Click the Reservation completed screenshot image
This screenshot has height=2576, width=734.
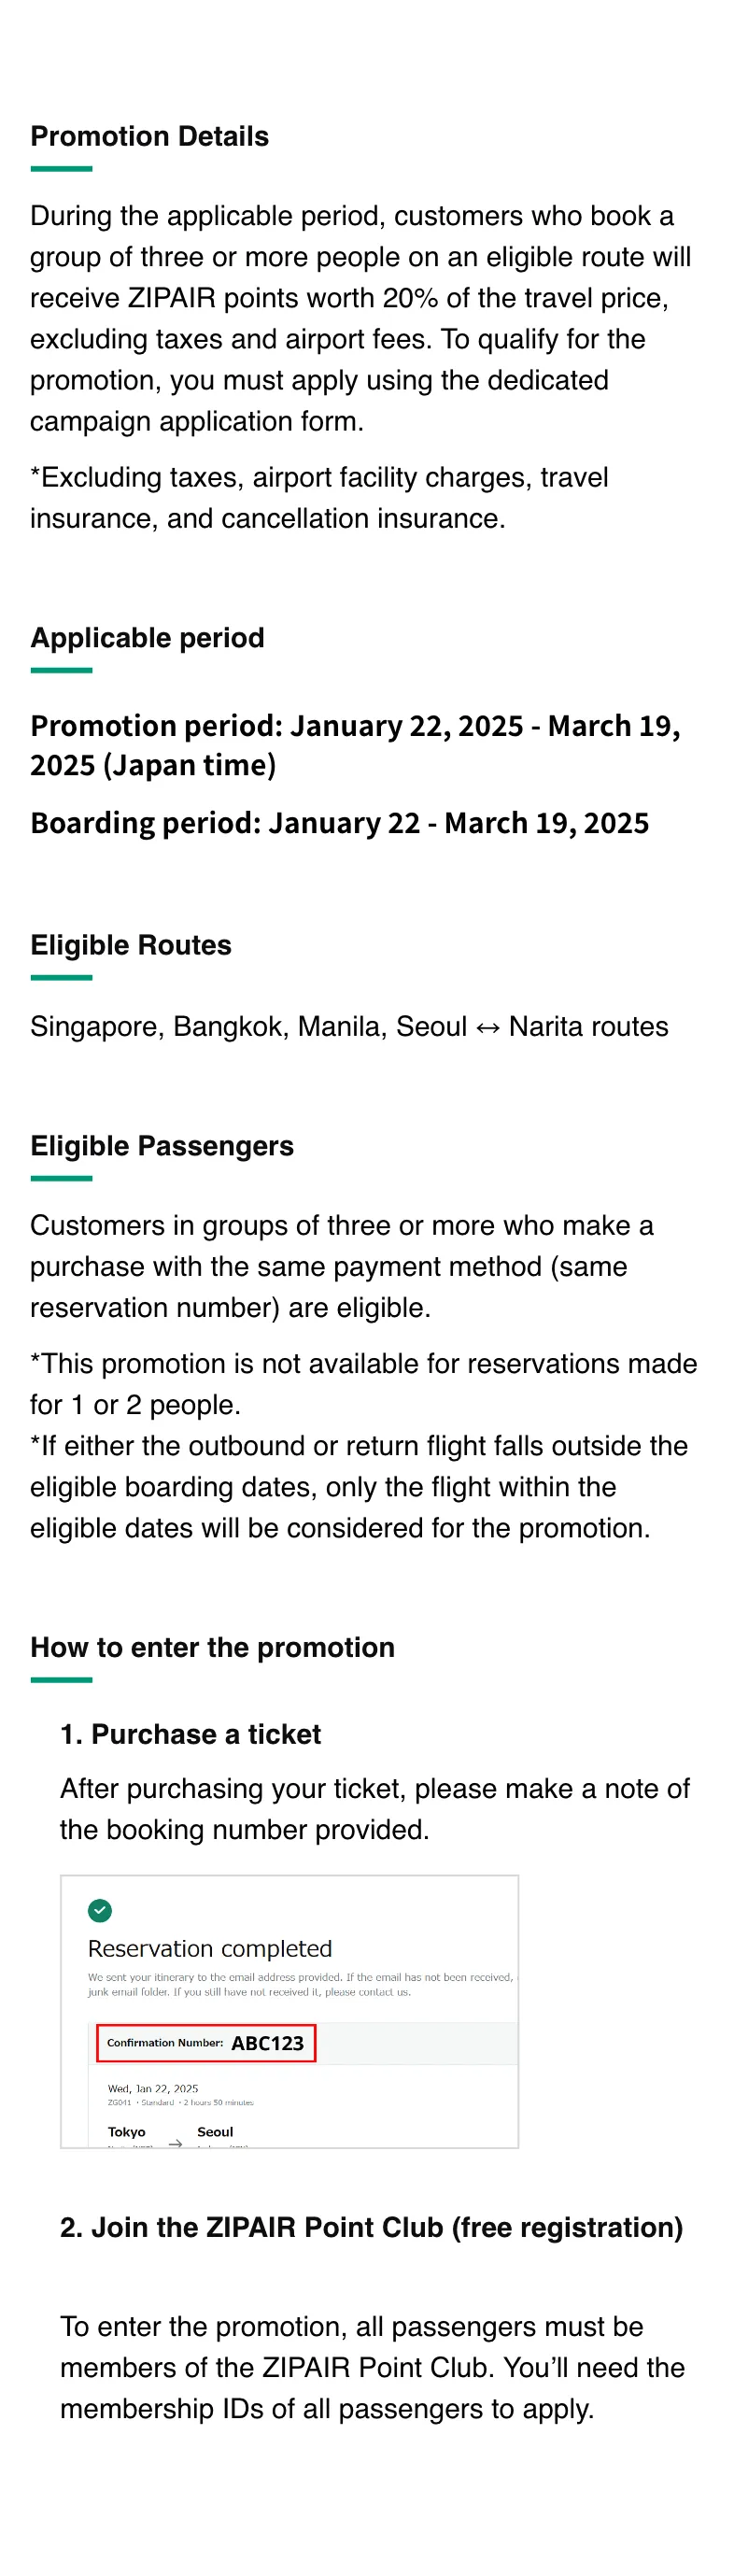[290, 2011]
